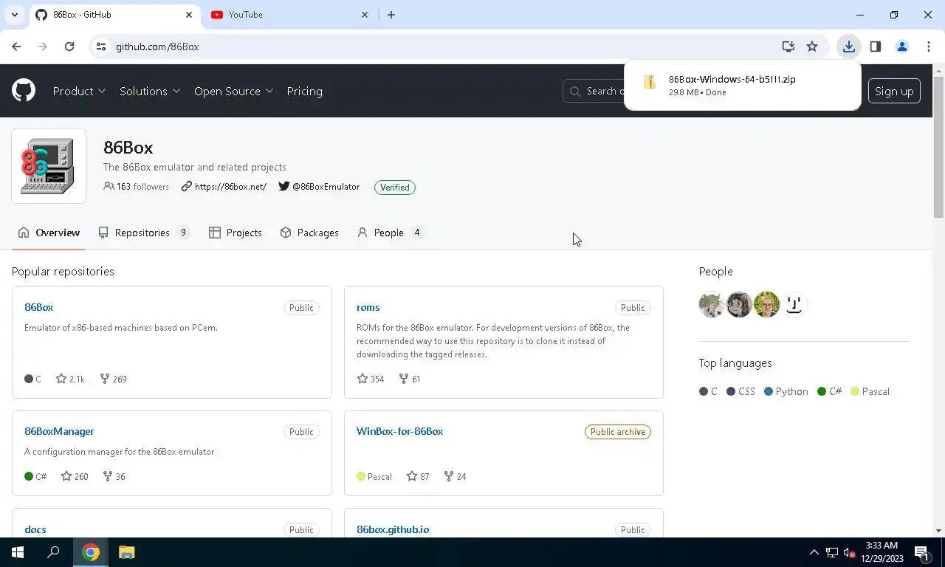
Task: Reload the page with the refresh icon
Action: [69, 47]
